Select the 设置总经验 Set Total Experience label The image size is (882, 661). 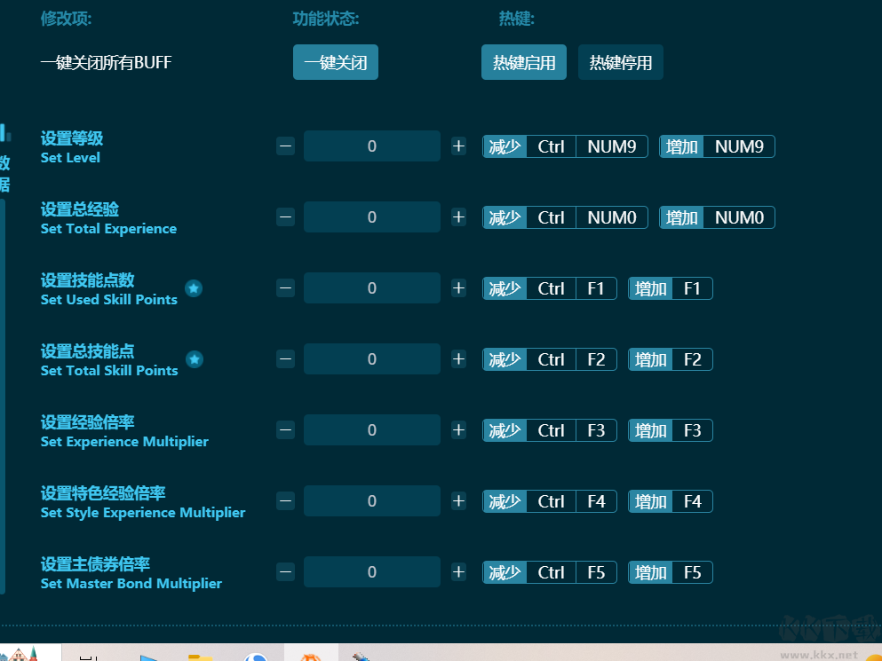[108, 218]
